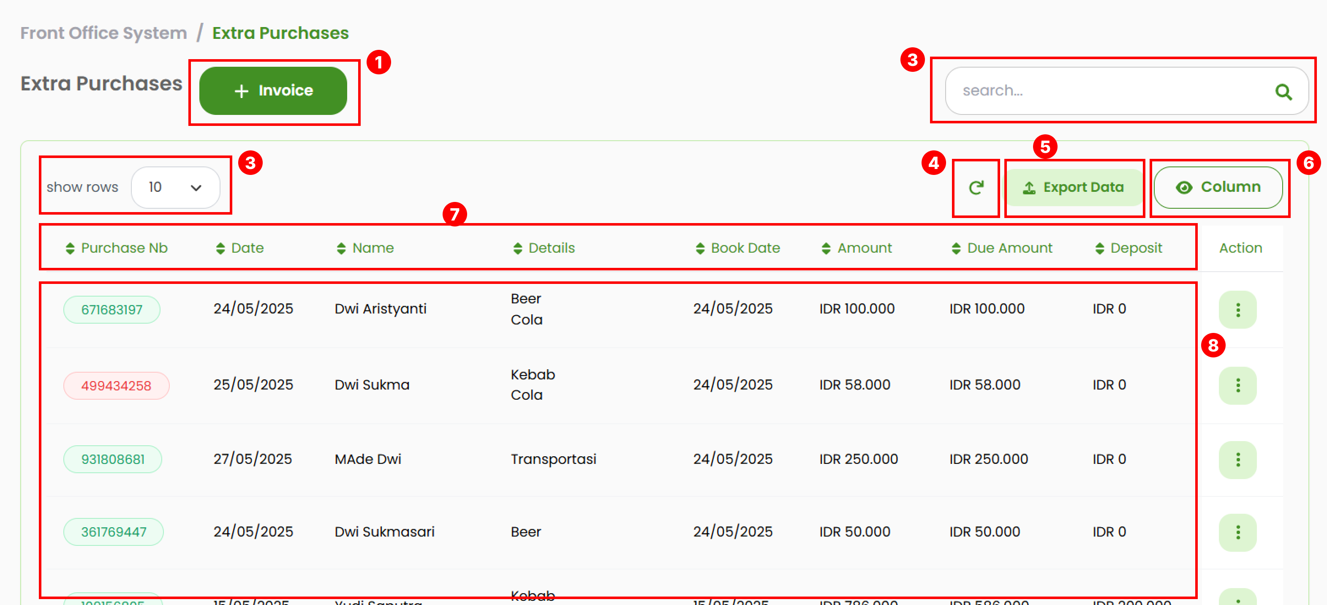This screenshot has width=1327, height=605.
Task: Sort table by Date header
Action: 247,248
